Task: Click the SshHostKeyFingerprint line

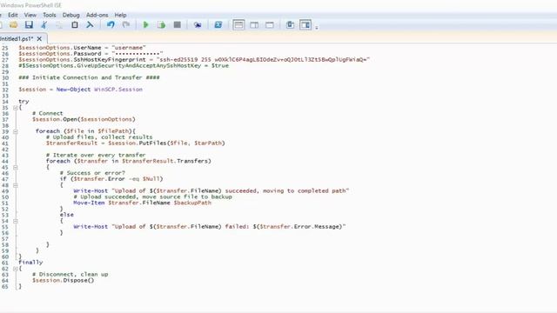Action: [x=194, y=60]
